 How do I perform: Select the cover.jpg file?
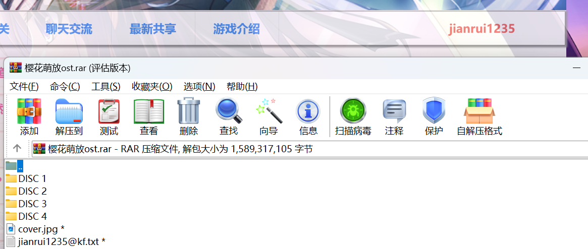coord(37,229)
